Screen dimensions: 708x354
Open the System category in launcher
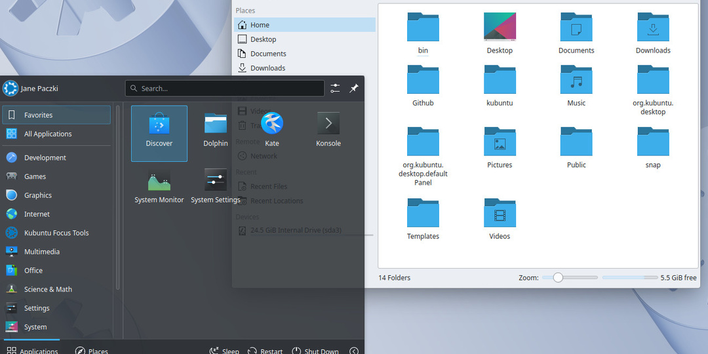coord(56,327)
